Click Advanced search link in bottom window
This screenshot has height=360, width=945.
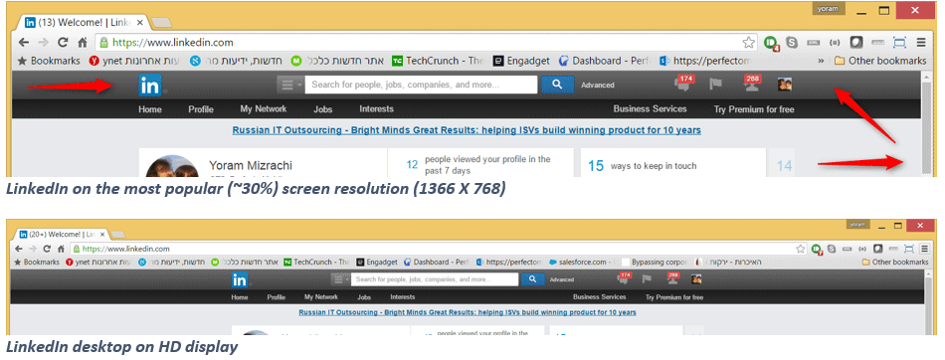point(562,279)
